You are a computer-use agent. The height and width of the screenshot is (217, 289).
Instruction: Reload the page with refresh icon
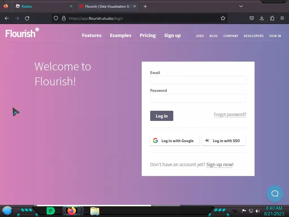(27, 18)
